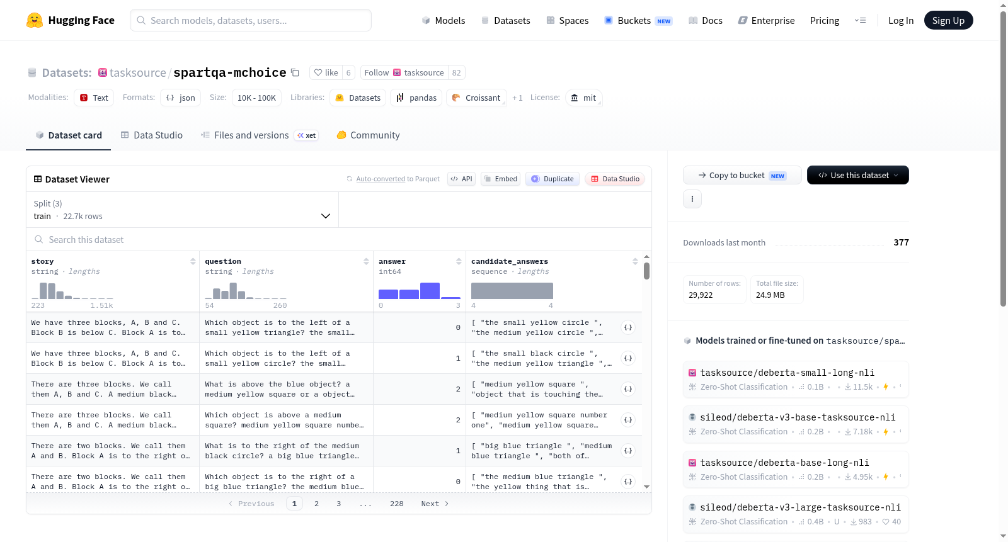Sort by the story column
The height and width of the screenshot is (542, 1008).
pos(193,261)
